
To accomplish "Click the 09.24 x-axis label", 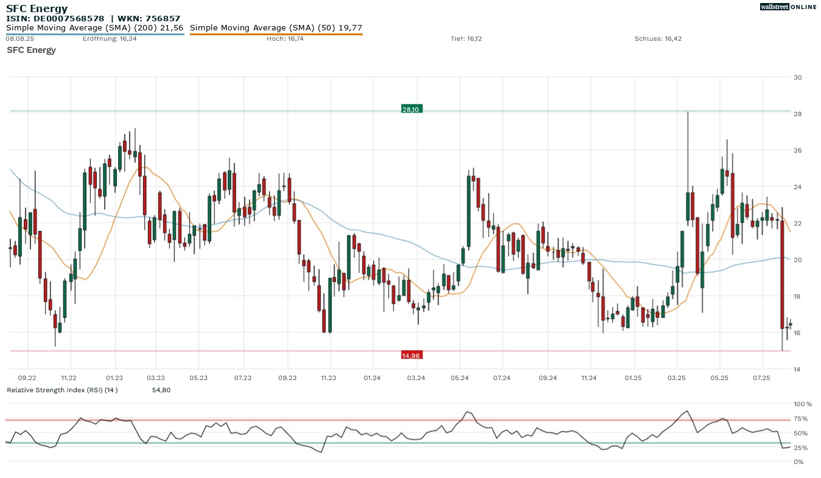I will pos(548,378).
